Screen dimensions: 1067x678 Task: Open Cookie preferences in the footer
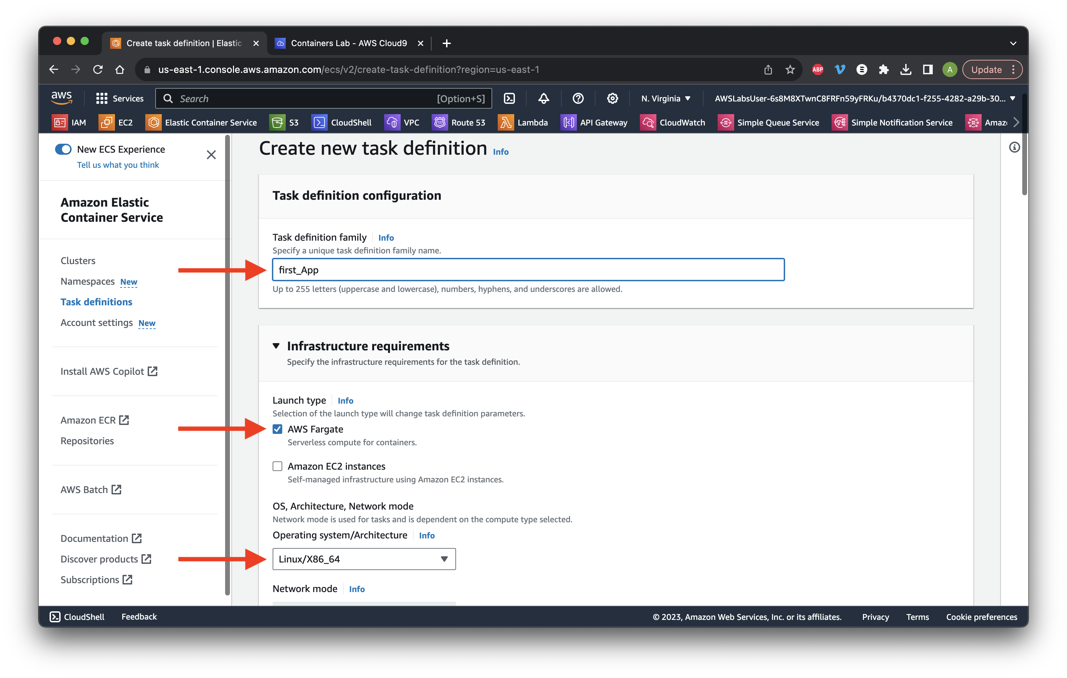click(982, 616)
